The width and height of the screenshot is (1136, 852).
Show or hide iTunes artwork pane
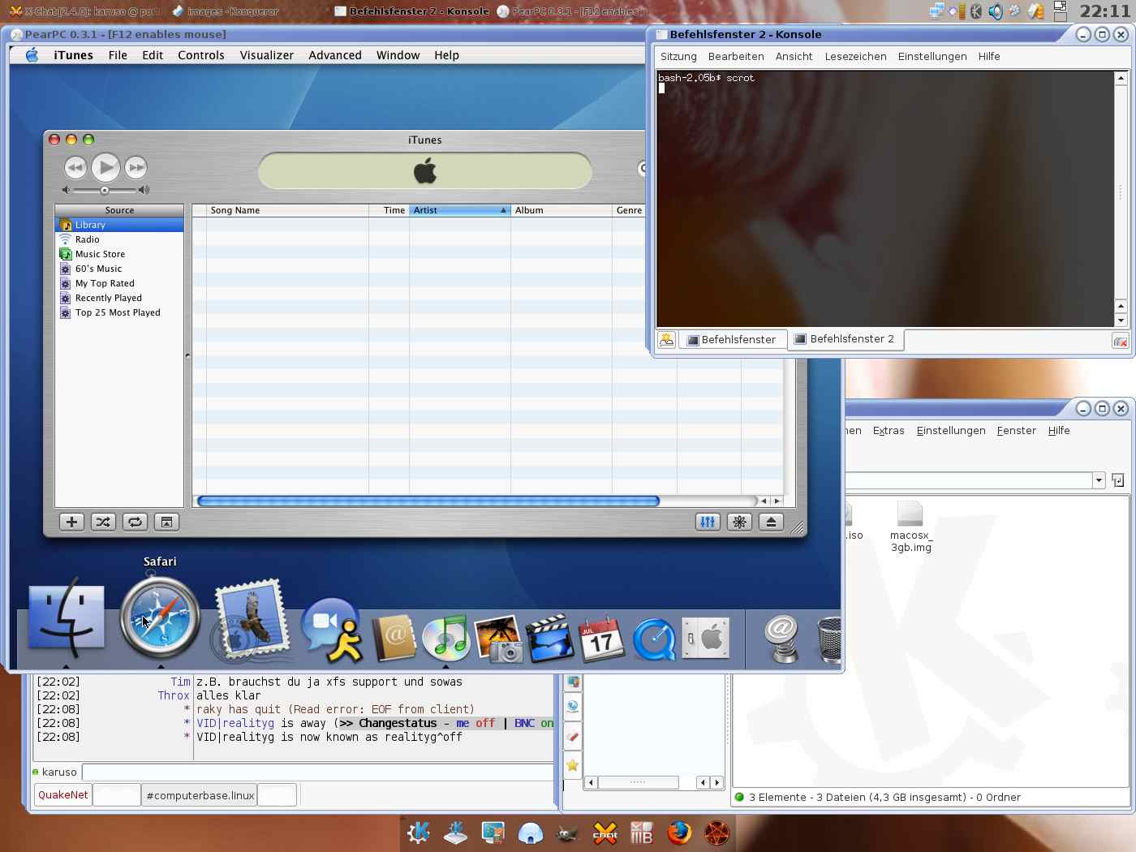(166, 522)
